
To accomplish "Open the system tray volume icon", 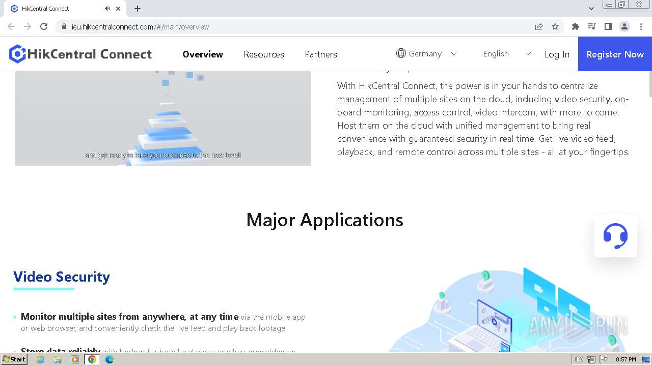I will pos(579,359).
